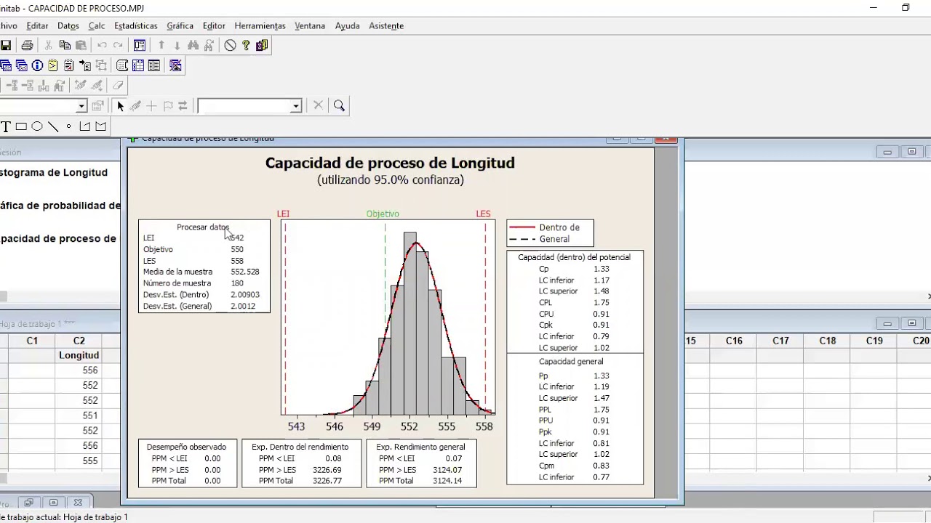This screenshot has width=931, height=523.
Task: Maximize the worksheet window
Action: pyautogui.click(x=911, y=323)
